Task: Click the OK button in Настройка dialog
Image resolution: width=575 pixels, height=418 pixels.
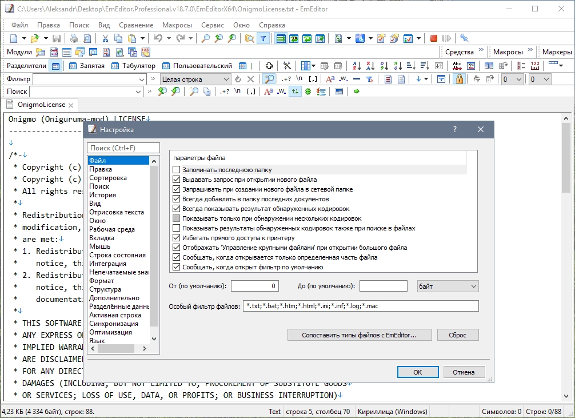Action: (x=418, y=372)
